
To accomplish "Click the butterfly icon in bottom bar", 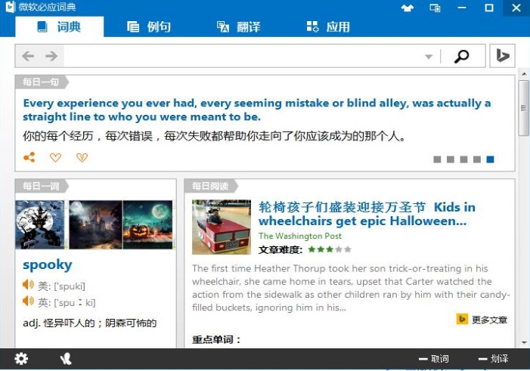I will [x=66, y=358].
